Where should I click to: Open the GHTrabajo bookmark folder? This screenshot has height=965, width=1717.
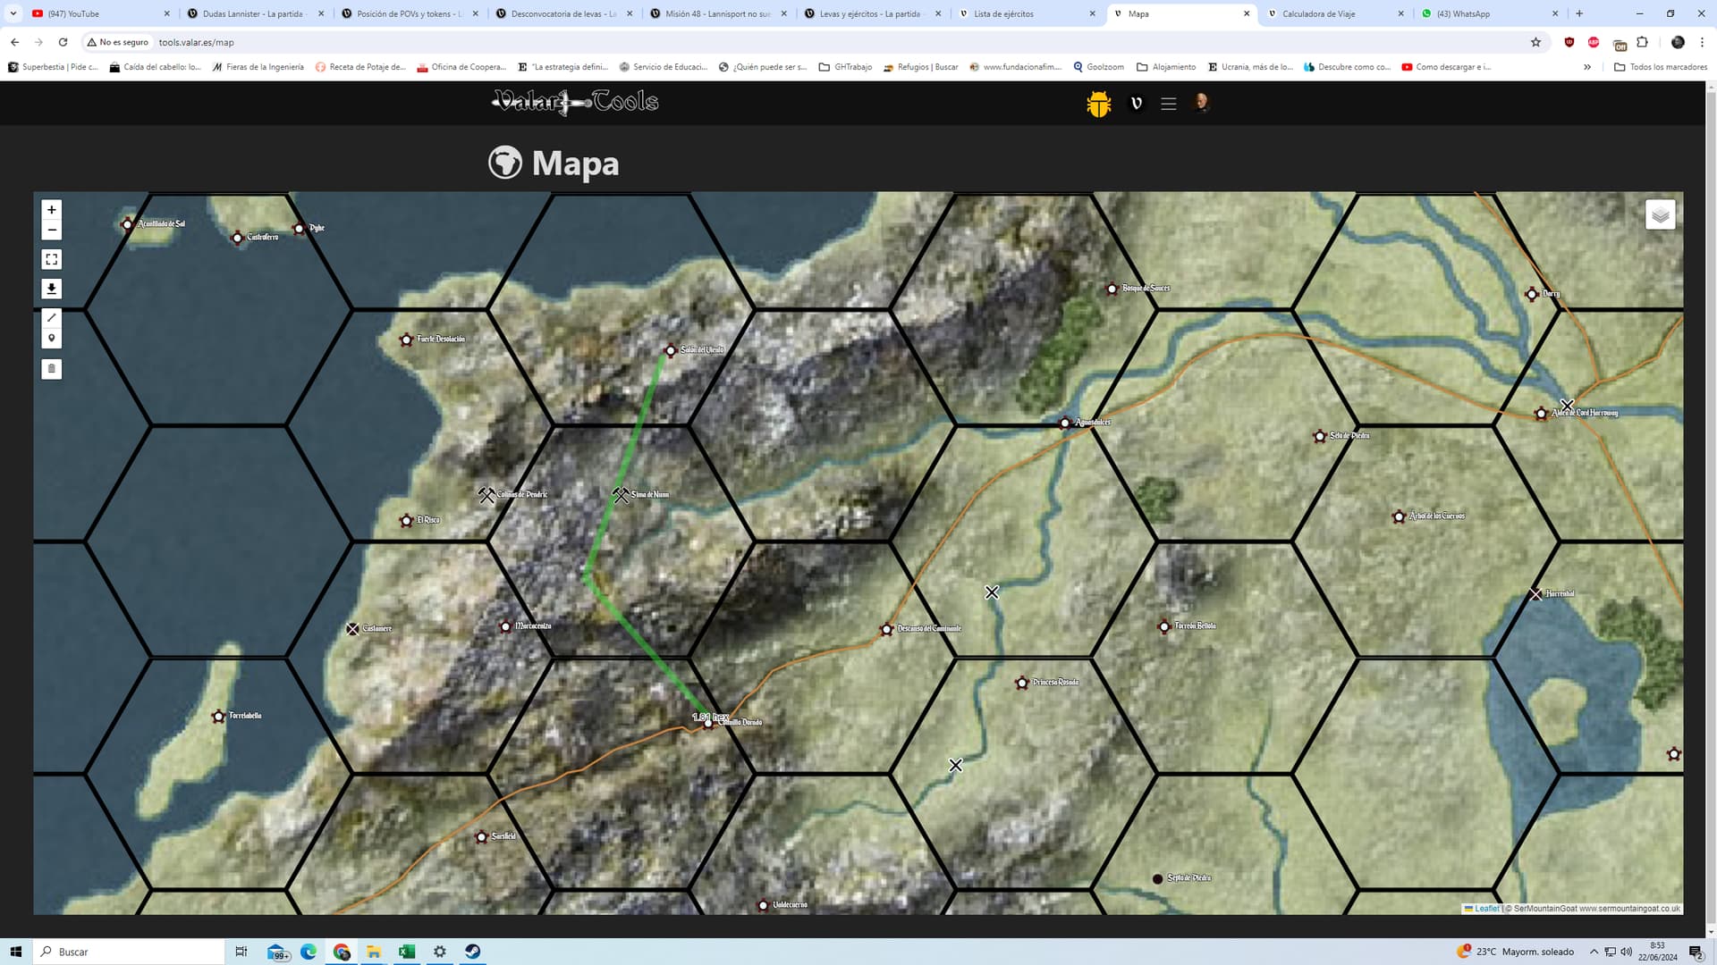pyautogui.click(x=846, y=67)
